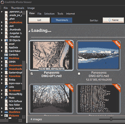Adjust the thumbnail size slider handle
125x124 pixels.
tap(111, 119)
